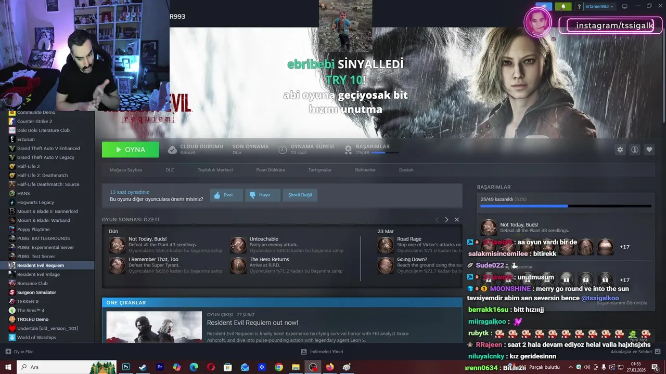The height and width of the screenshot is (374, 666).
Task: Open Not Today, Buds! achievement in summary
Action: click(117, 245)
